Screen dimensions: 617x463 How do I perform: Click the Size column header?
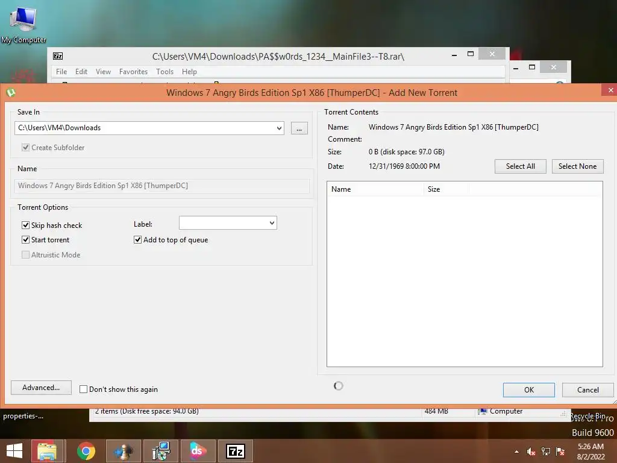446,189
